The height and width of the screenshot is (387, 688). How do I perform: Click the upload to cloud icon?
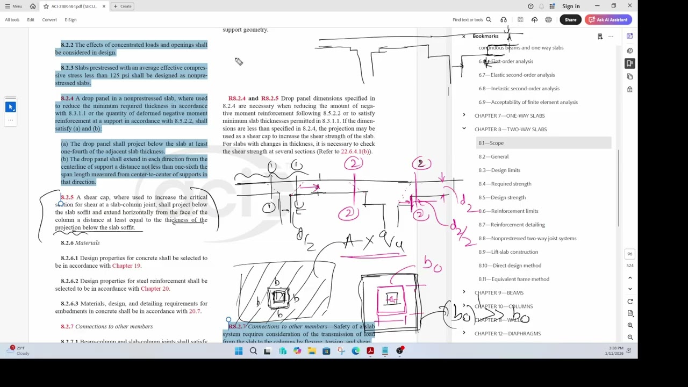(534, 19)
